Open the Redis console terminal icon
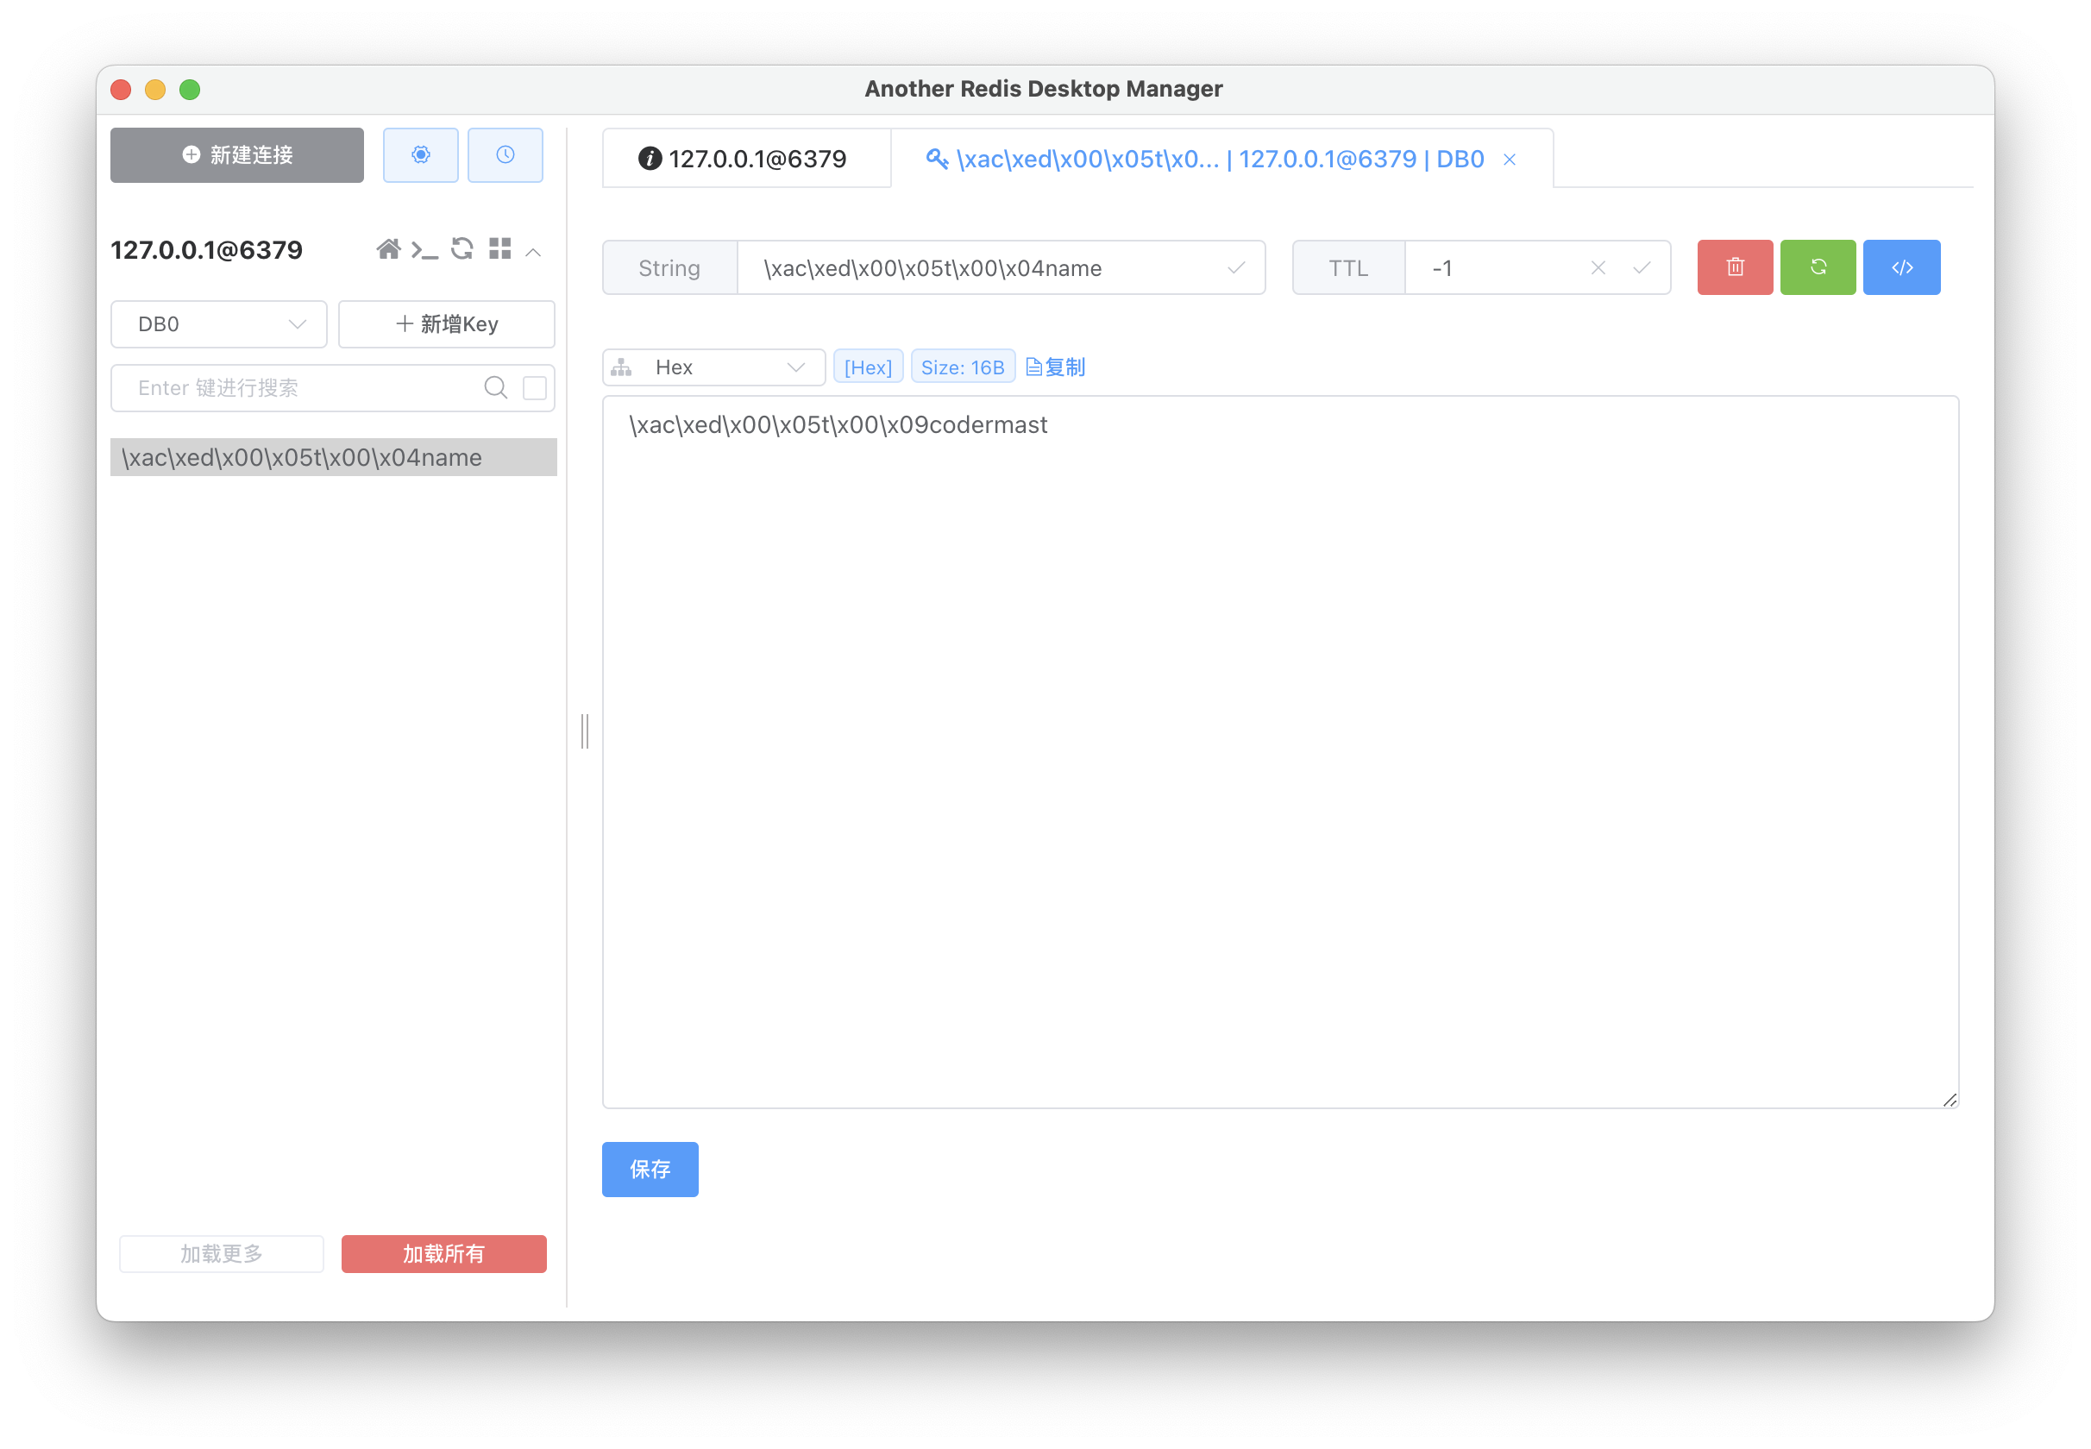This screenshot has height=1449, width=2091. [x=424, y=249]
